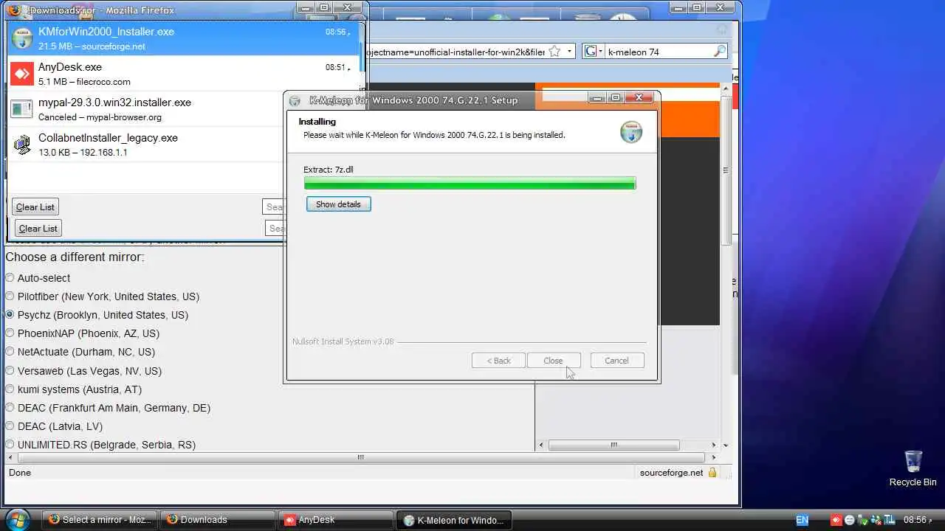Pick the Versaweb (Las Vegas) mirror
The height and width of the screenshot is (531, 945).
tap(10, 371)
